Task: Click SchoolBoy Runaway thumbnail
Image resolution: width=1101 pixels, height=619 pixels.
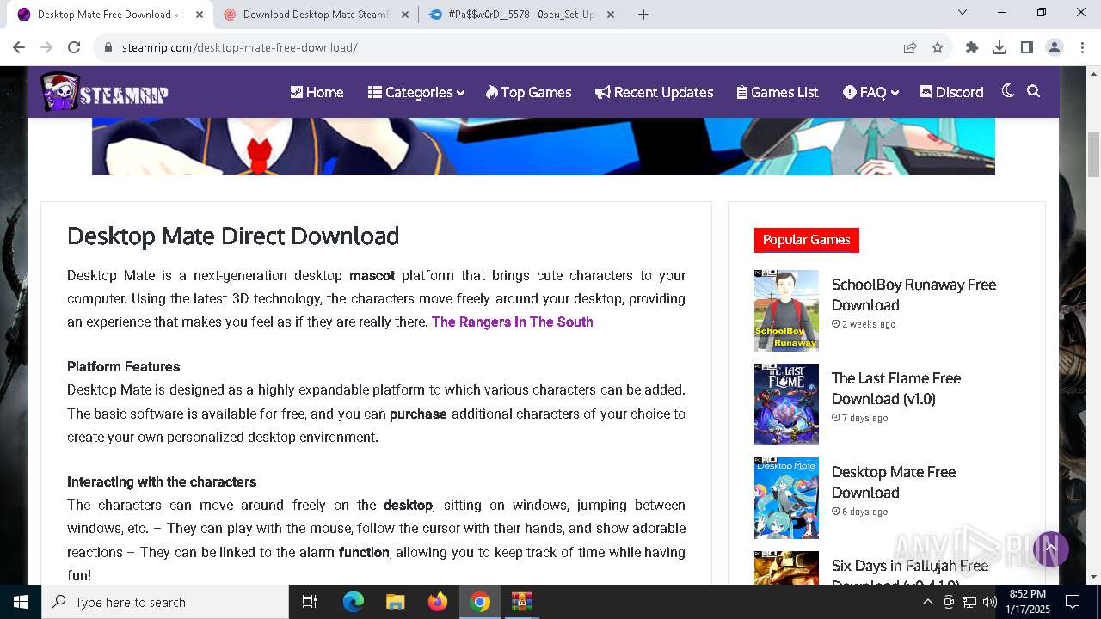Action: pyautogui.click(x=786, y=310)
